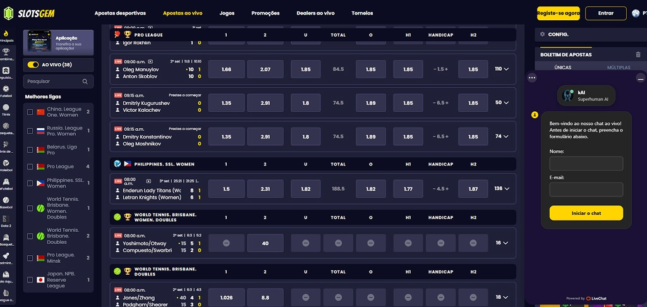Click the SlotsGem logo
The height and width of the screenshot is (307, 647).
point(29,13)
